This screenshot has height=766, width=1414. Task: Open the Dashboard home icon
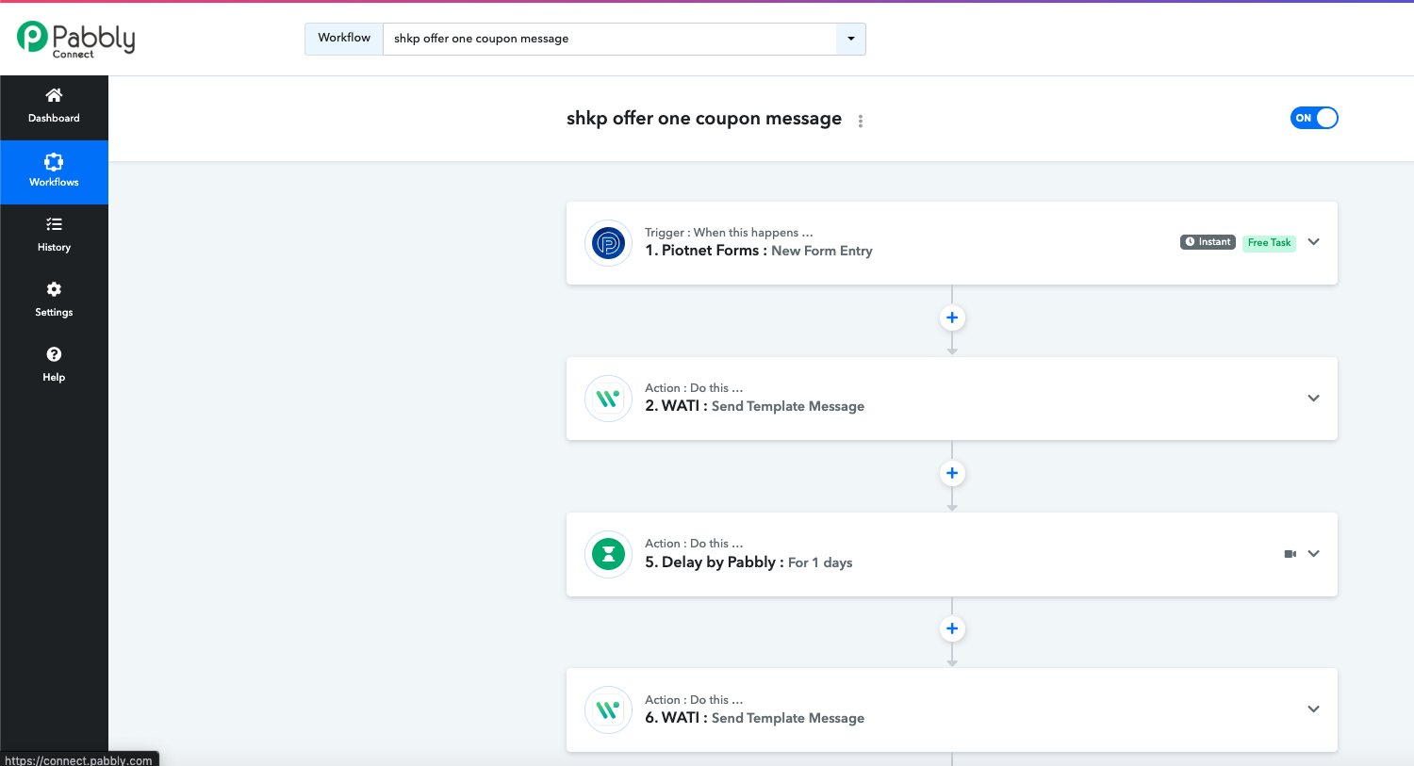(54, 95)
